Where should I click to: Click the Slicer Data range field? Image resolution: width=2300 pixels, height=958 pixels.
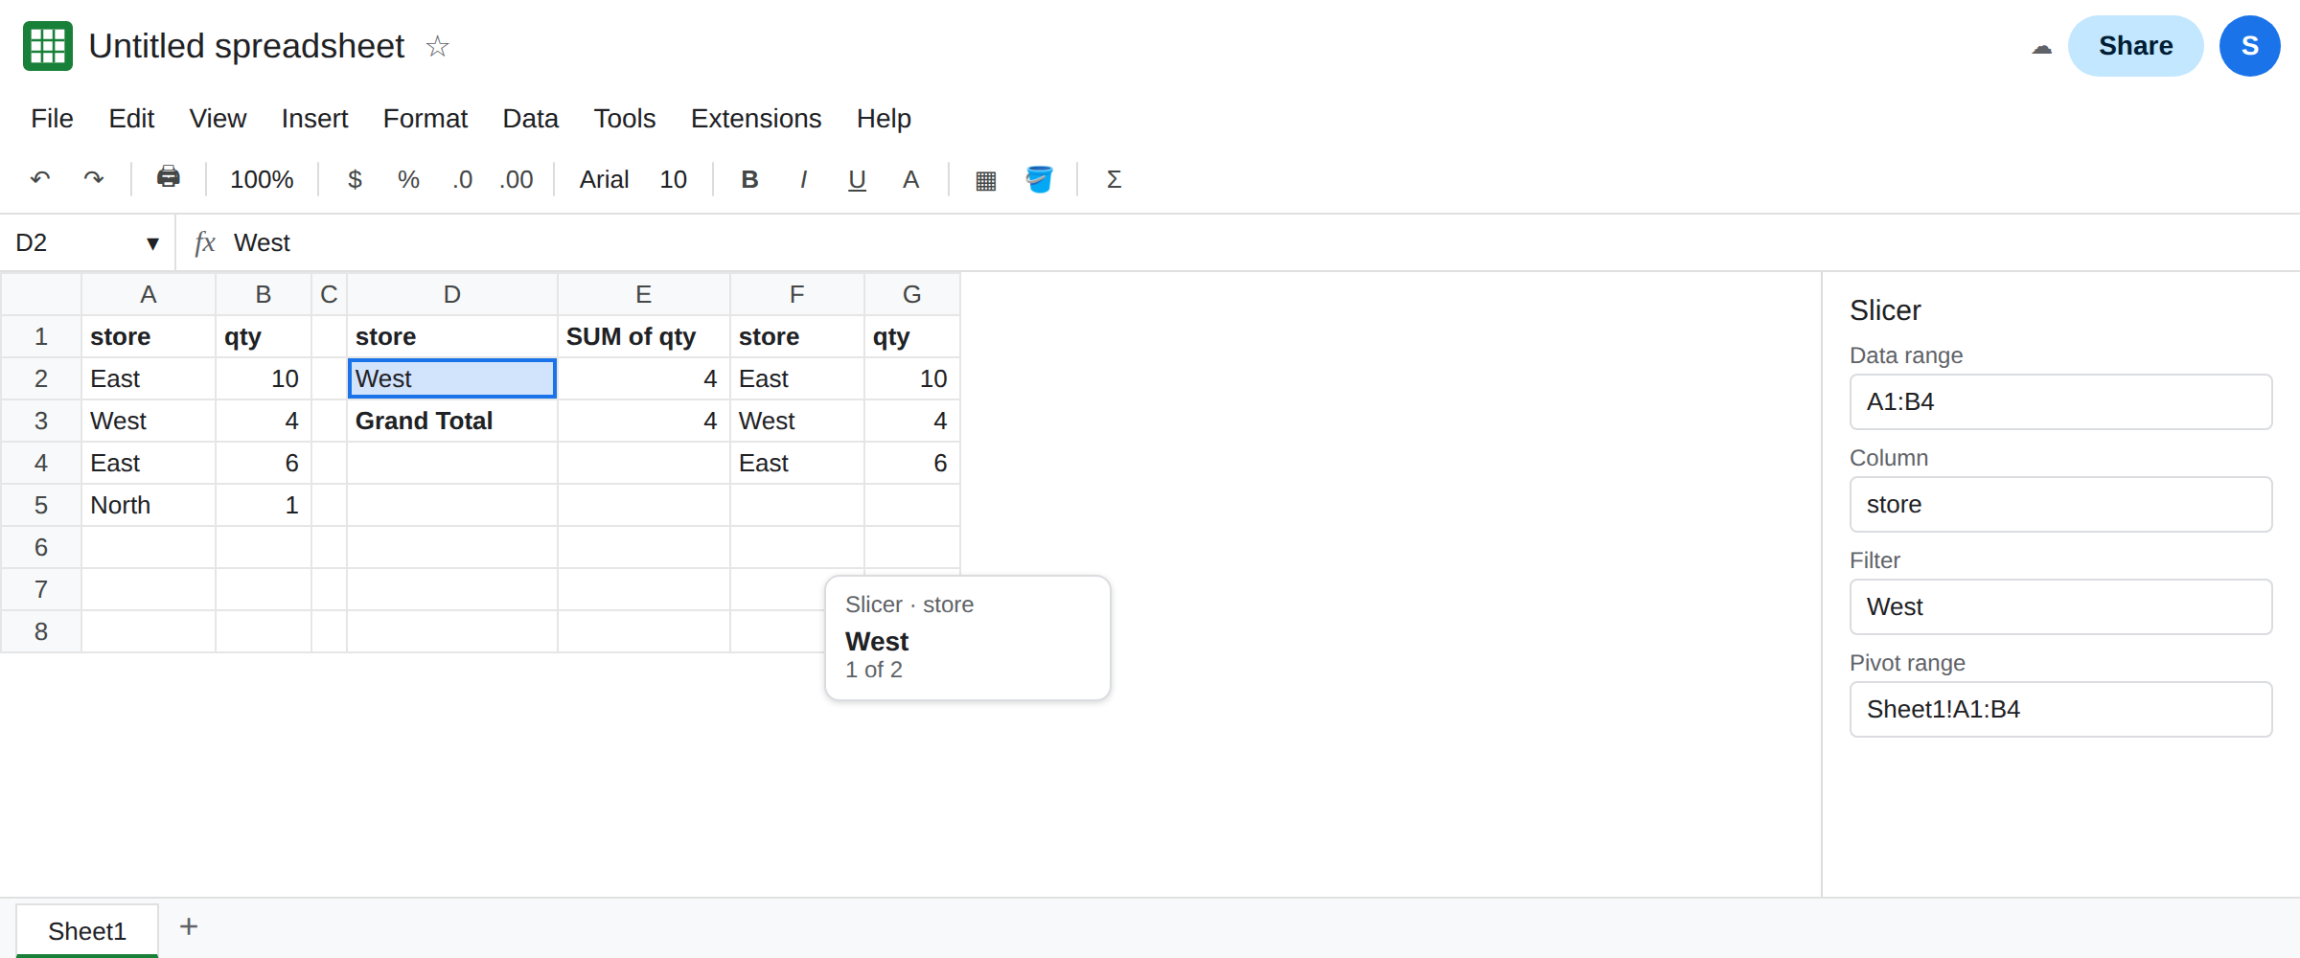pos(2060,401)
